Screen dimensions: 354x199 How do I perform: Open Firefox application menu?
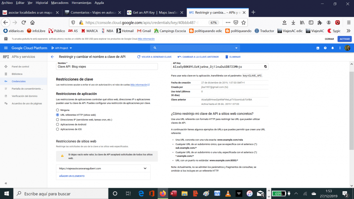pos(349,23)
